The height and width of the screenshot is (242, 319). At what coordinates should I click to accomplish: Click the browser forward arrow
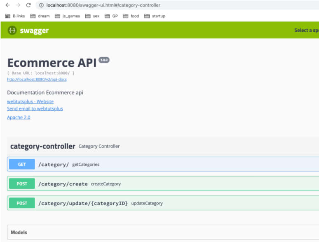(x=18, y=5)
